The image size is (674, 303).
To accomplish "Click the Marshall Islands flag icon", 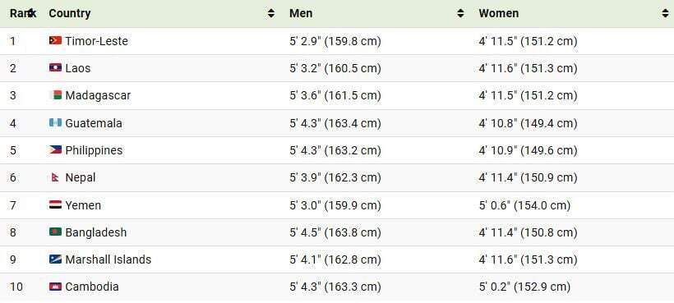I will tap(55, 259).
